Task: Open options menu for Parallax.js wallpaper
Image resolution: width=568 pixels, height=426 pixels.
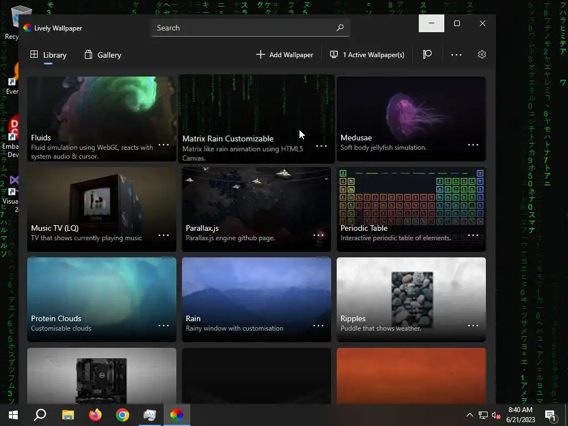Action: pyautogui.click(x=318, y=235)
